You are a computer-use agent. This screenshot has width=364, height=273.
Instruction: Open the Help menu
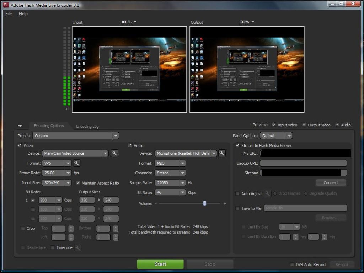(23, 14)
